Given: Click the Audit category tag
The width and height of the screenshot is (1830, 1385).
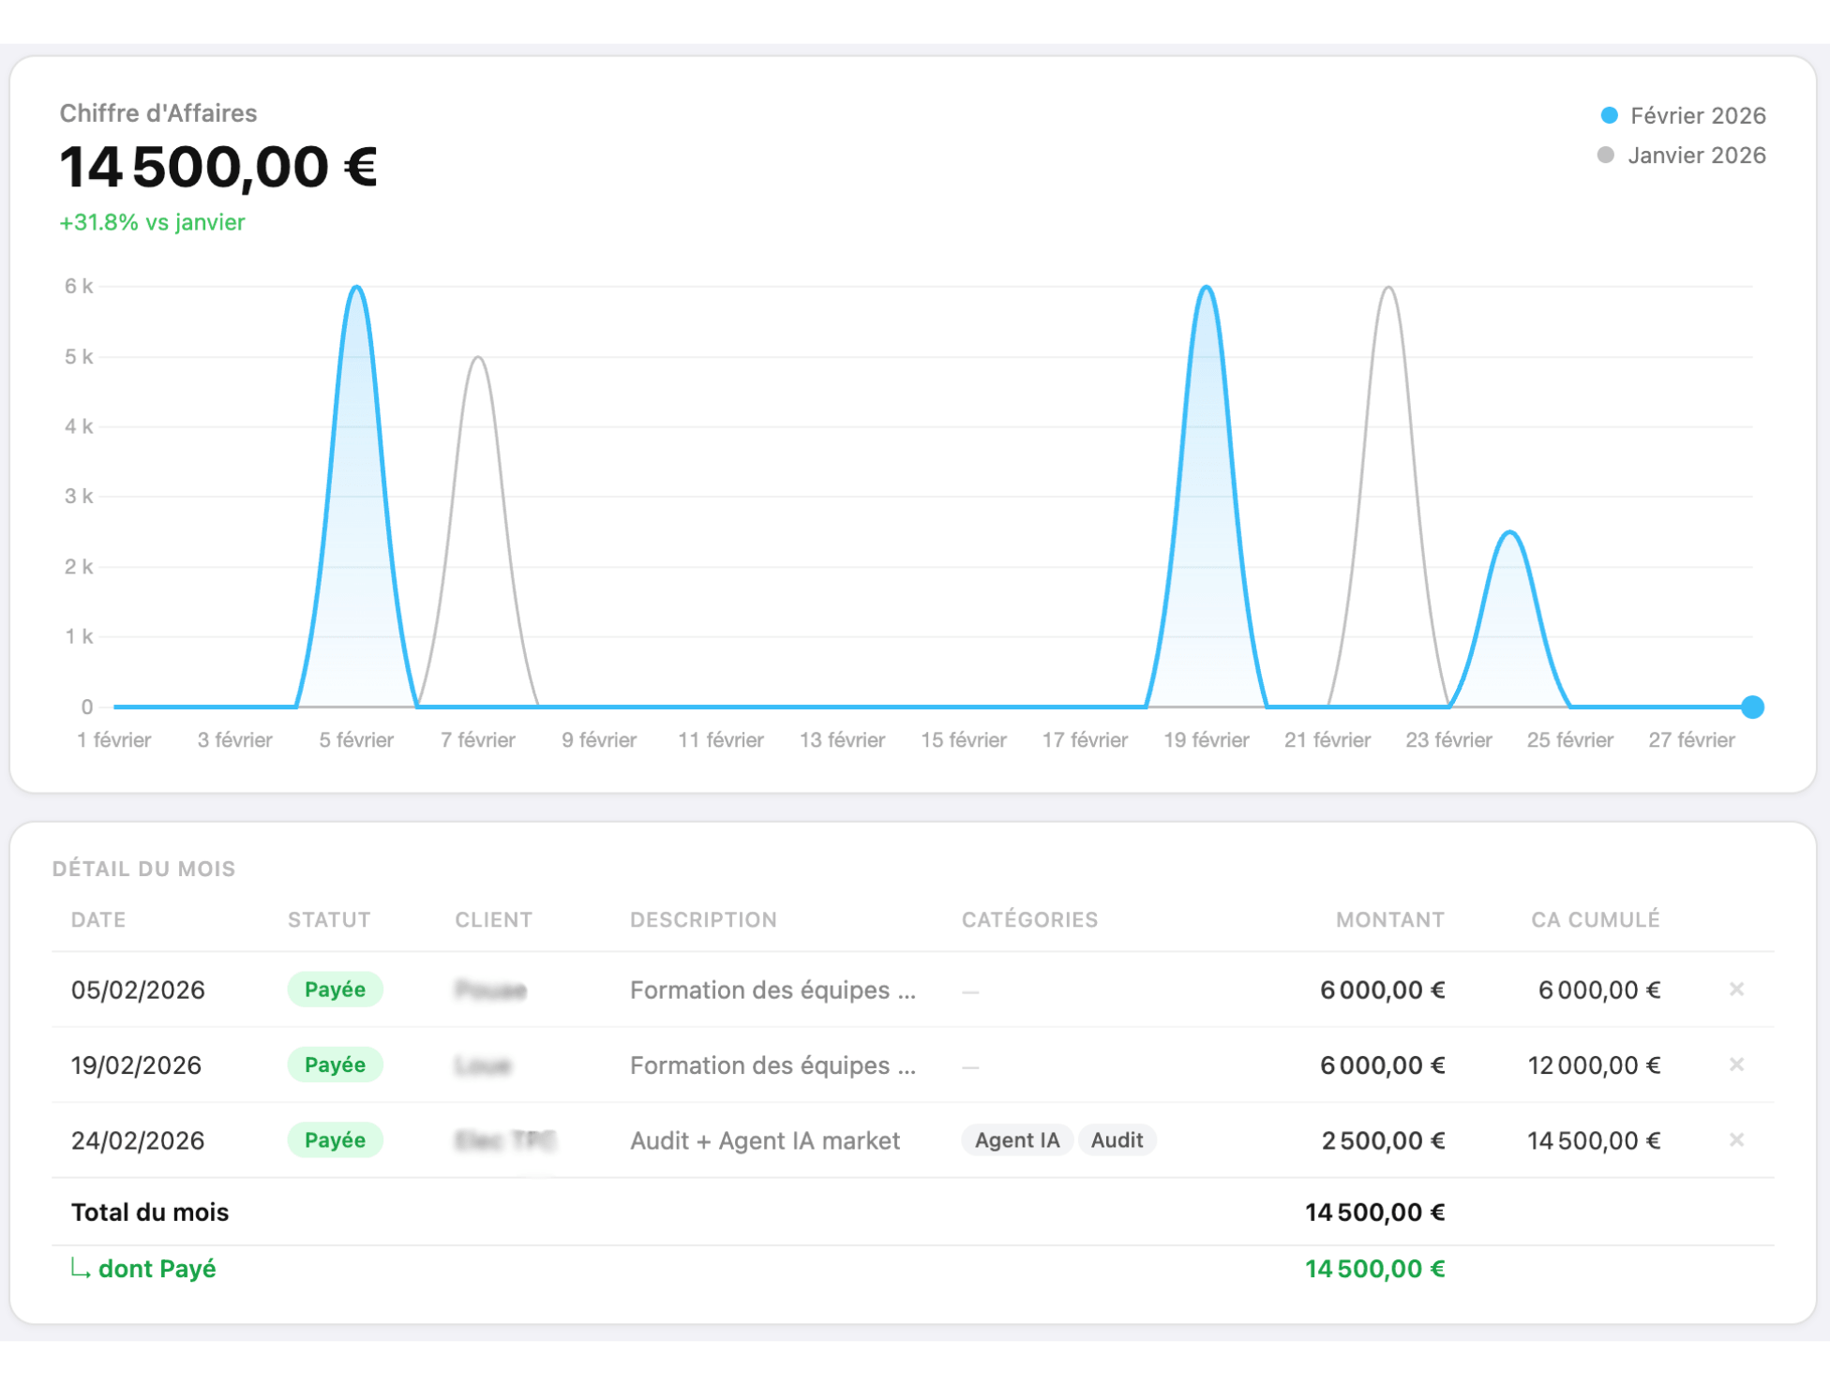Looking at the screenshot, I should [x=1117, y=1139].
